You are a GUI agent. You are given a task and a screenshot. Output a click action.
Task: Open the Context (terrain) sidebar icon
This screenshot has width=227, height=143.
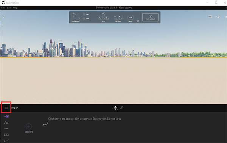click(6, 123)
